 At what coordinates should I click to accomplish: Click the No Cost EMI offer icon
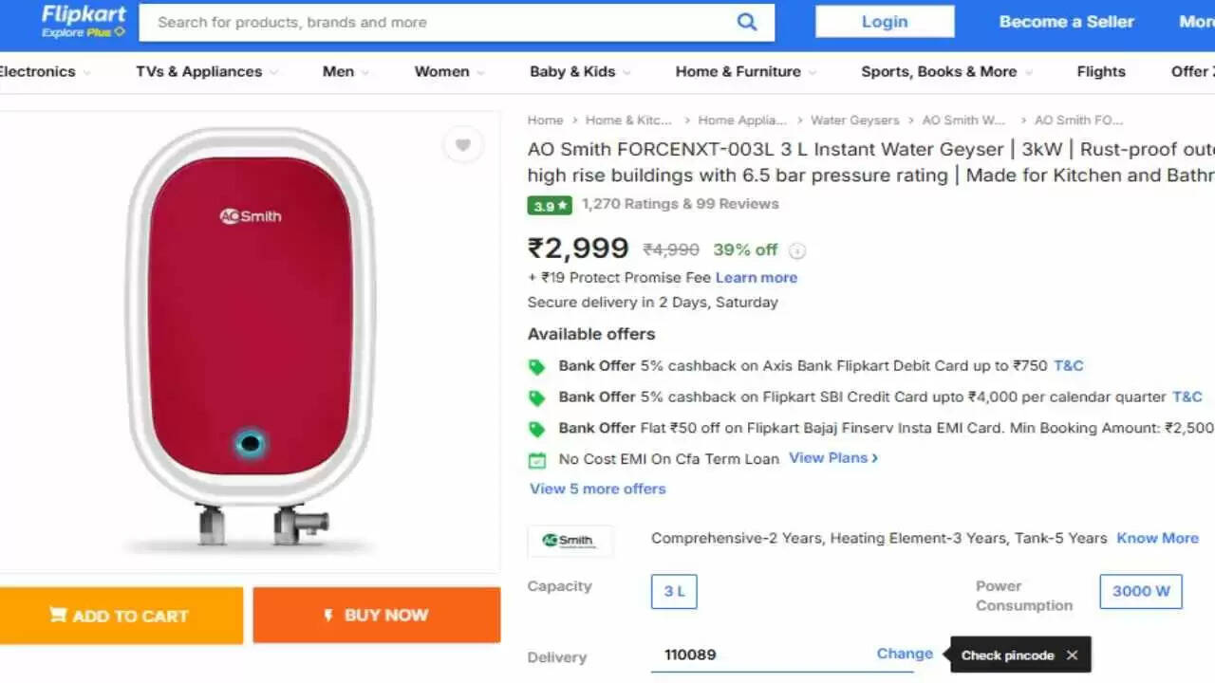537,460
